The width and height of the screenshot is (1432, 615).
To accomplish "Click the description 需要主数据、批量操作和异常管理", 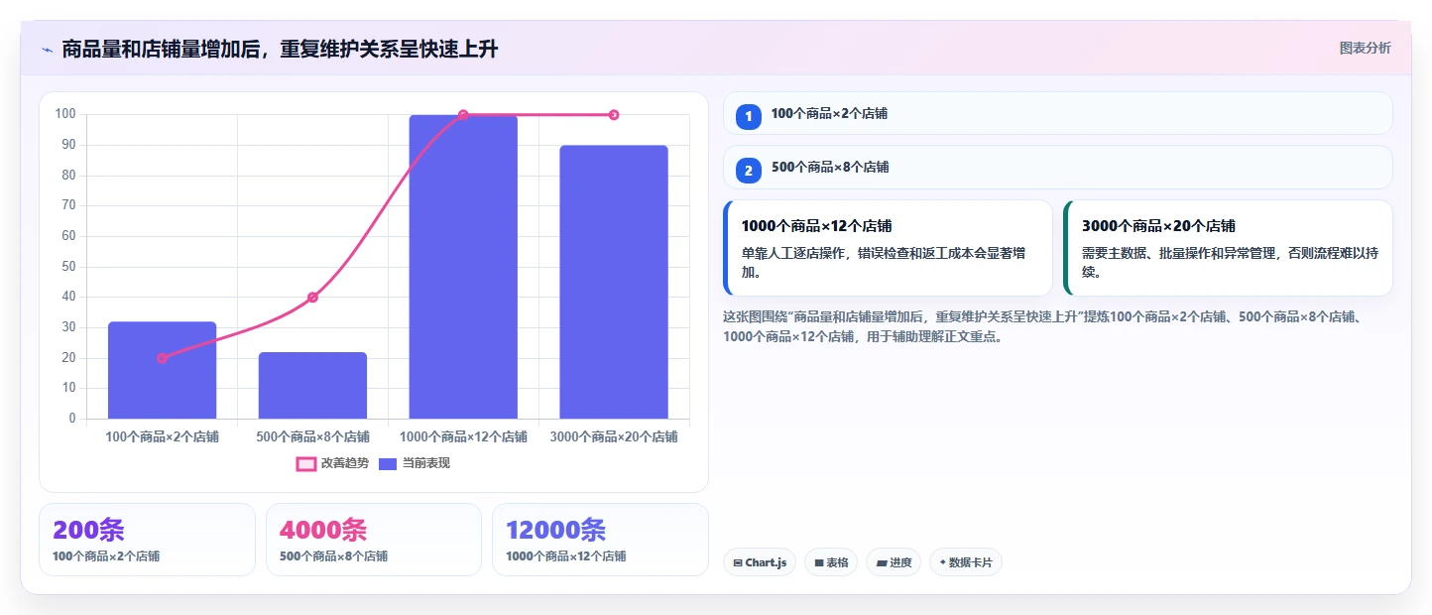I will click(x=1230, y=262).
